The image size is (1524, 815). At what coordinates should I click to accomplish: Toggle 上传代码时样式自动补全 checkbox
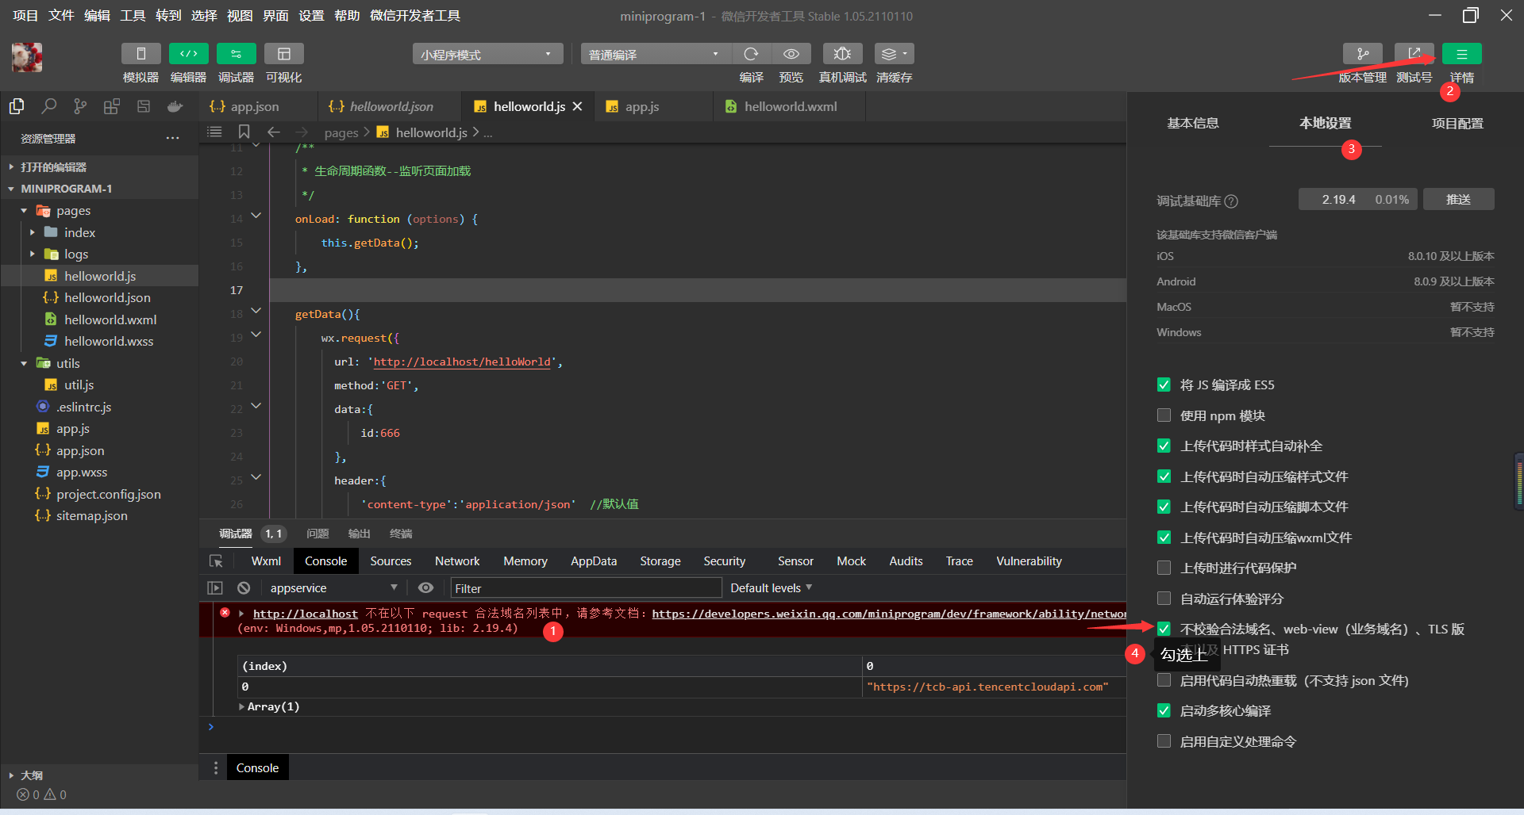pyautogui.click(x=1164, y=446)
